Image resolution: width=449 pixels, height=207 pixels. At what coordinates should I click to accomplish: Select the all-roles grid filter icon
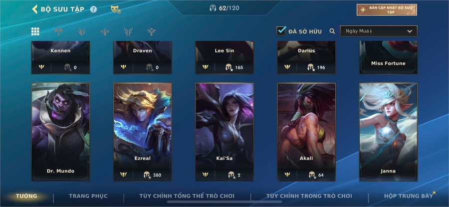(x=35, y=31)
